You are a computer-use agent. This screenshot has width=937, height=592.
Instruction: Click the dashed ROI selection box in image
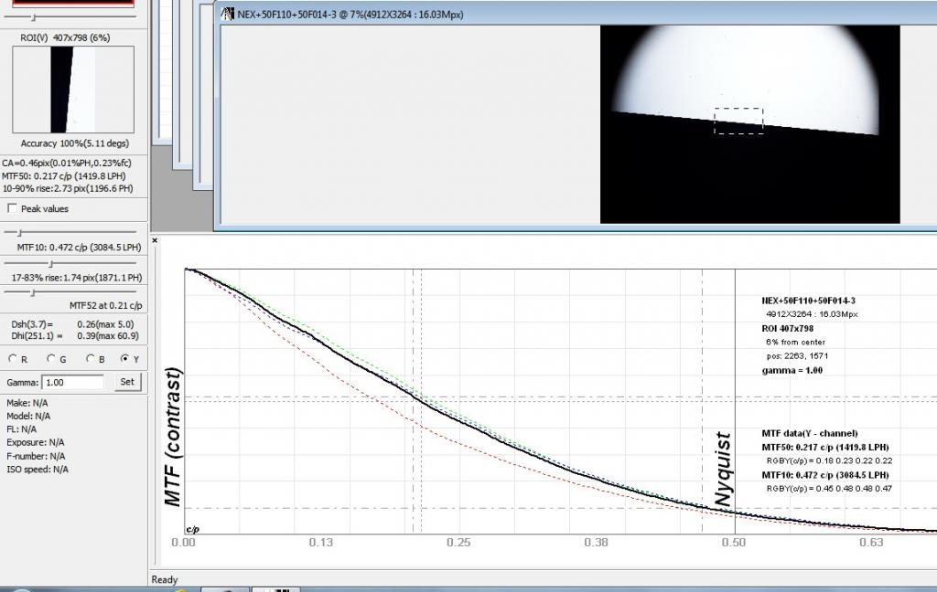738,121
